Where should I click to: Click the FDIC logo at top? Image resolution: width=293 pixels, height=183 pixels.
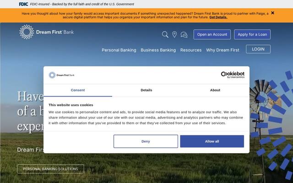point(23,4)
